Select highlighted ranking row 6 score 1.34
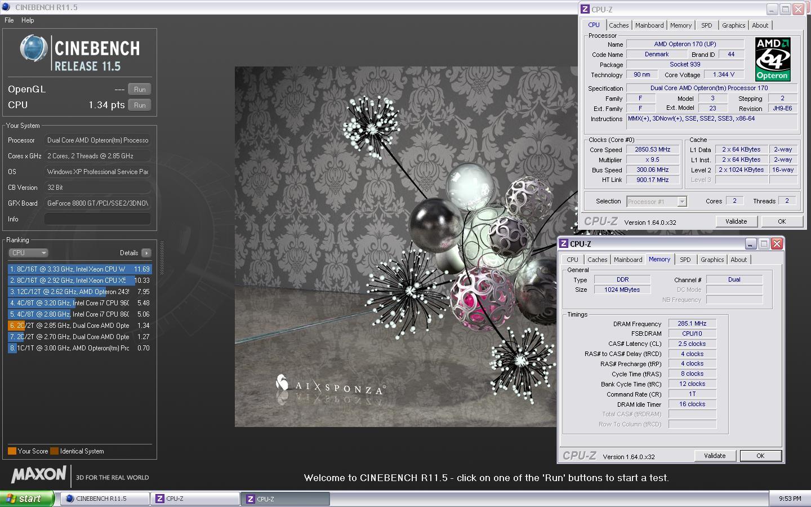The height and width of the screenshot is (507, 811). point(79,326)
